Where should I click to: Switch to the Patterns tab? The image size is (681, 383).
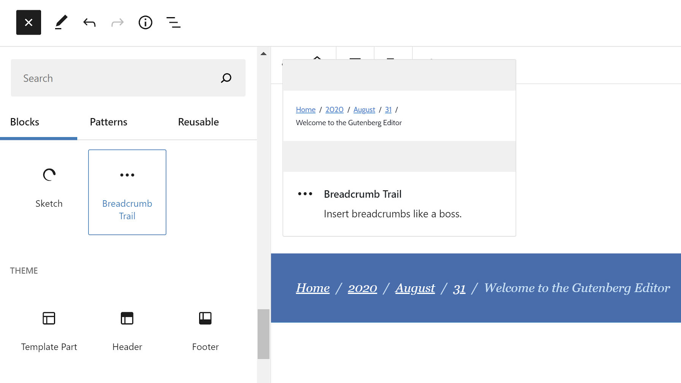[x=108, y=122]
